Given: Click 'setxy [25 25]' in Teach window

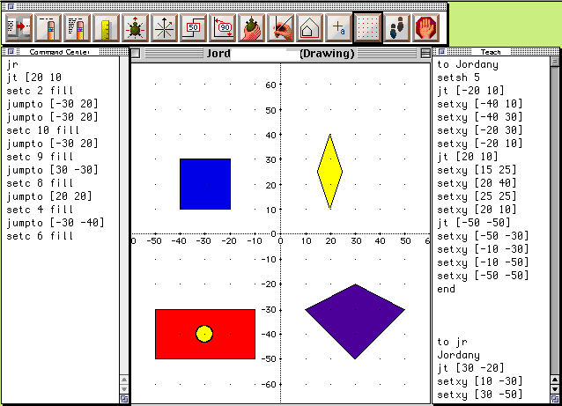Looking at the screenshot, I should (x=477, y=196).
